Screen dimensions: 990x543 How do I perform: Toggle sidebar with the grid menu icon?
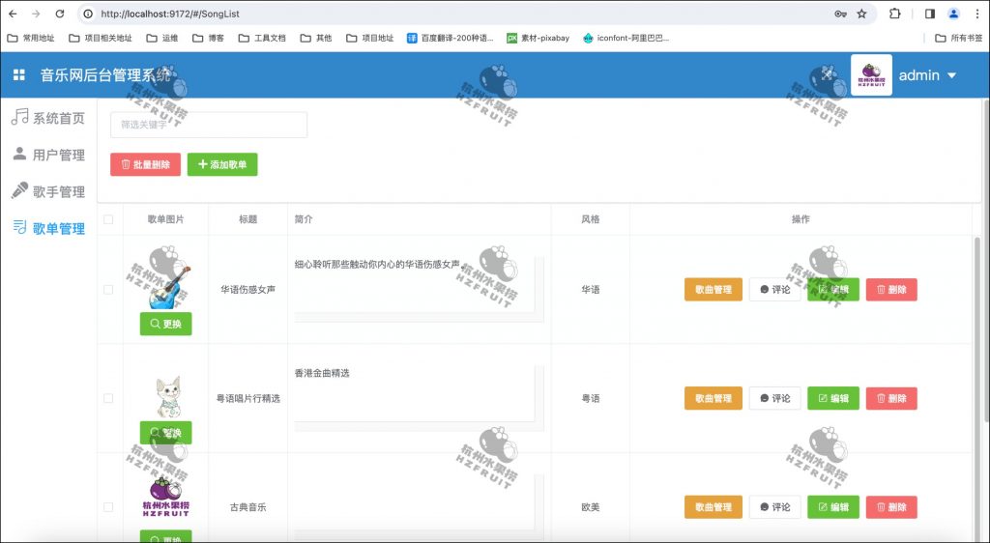coord(19,75)
